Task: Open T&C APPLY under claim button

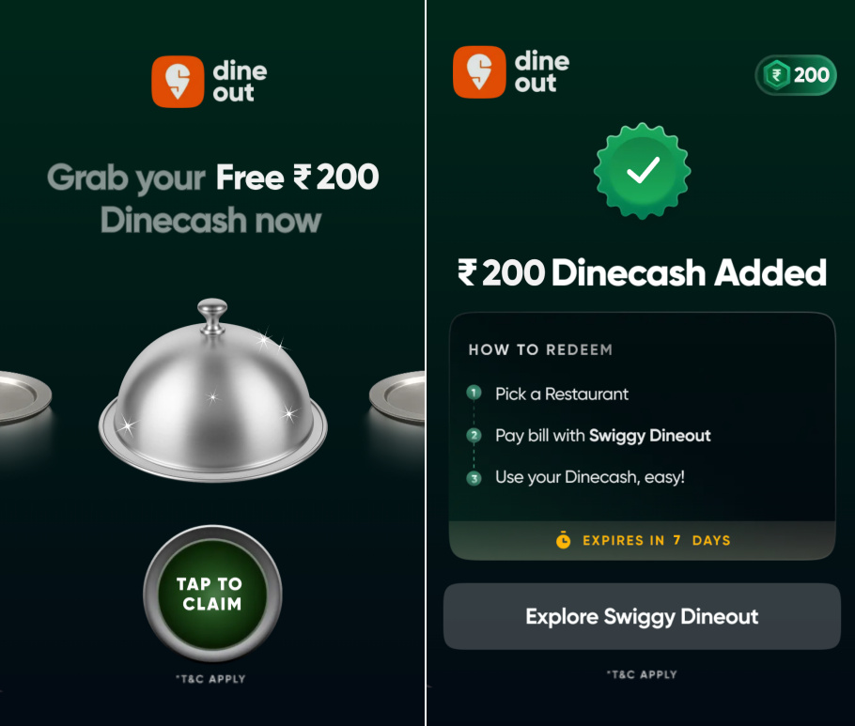Action: click(210, 679)
